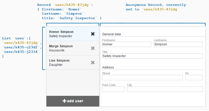
Task: Open the Lise Simpson list entry
Action: [60, 60]
